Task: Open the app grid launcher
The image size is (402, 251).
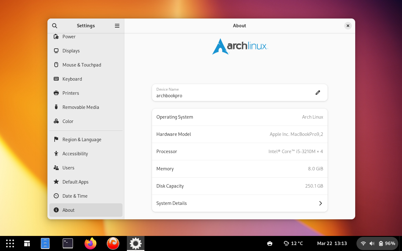Action: coord(10,243)
